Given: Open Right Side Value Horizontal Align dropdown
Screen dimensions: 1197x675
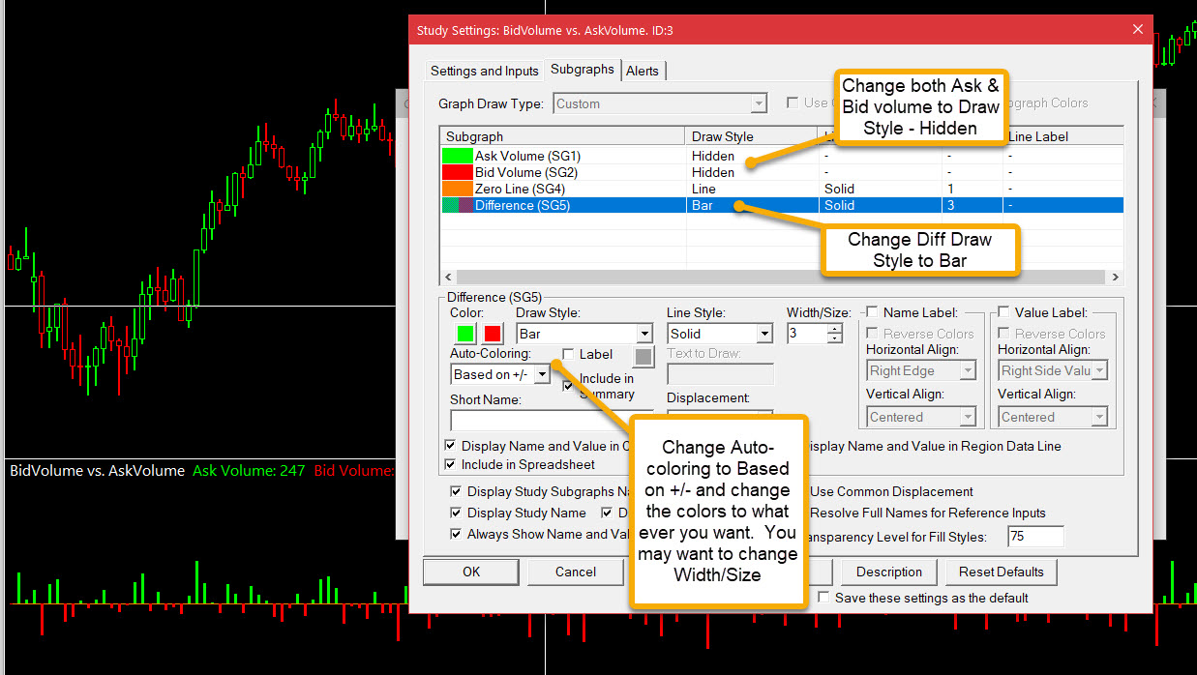Looking at the screenshot, I should point(1053,370).
